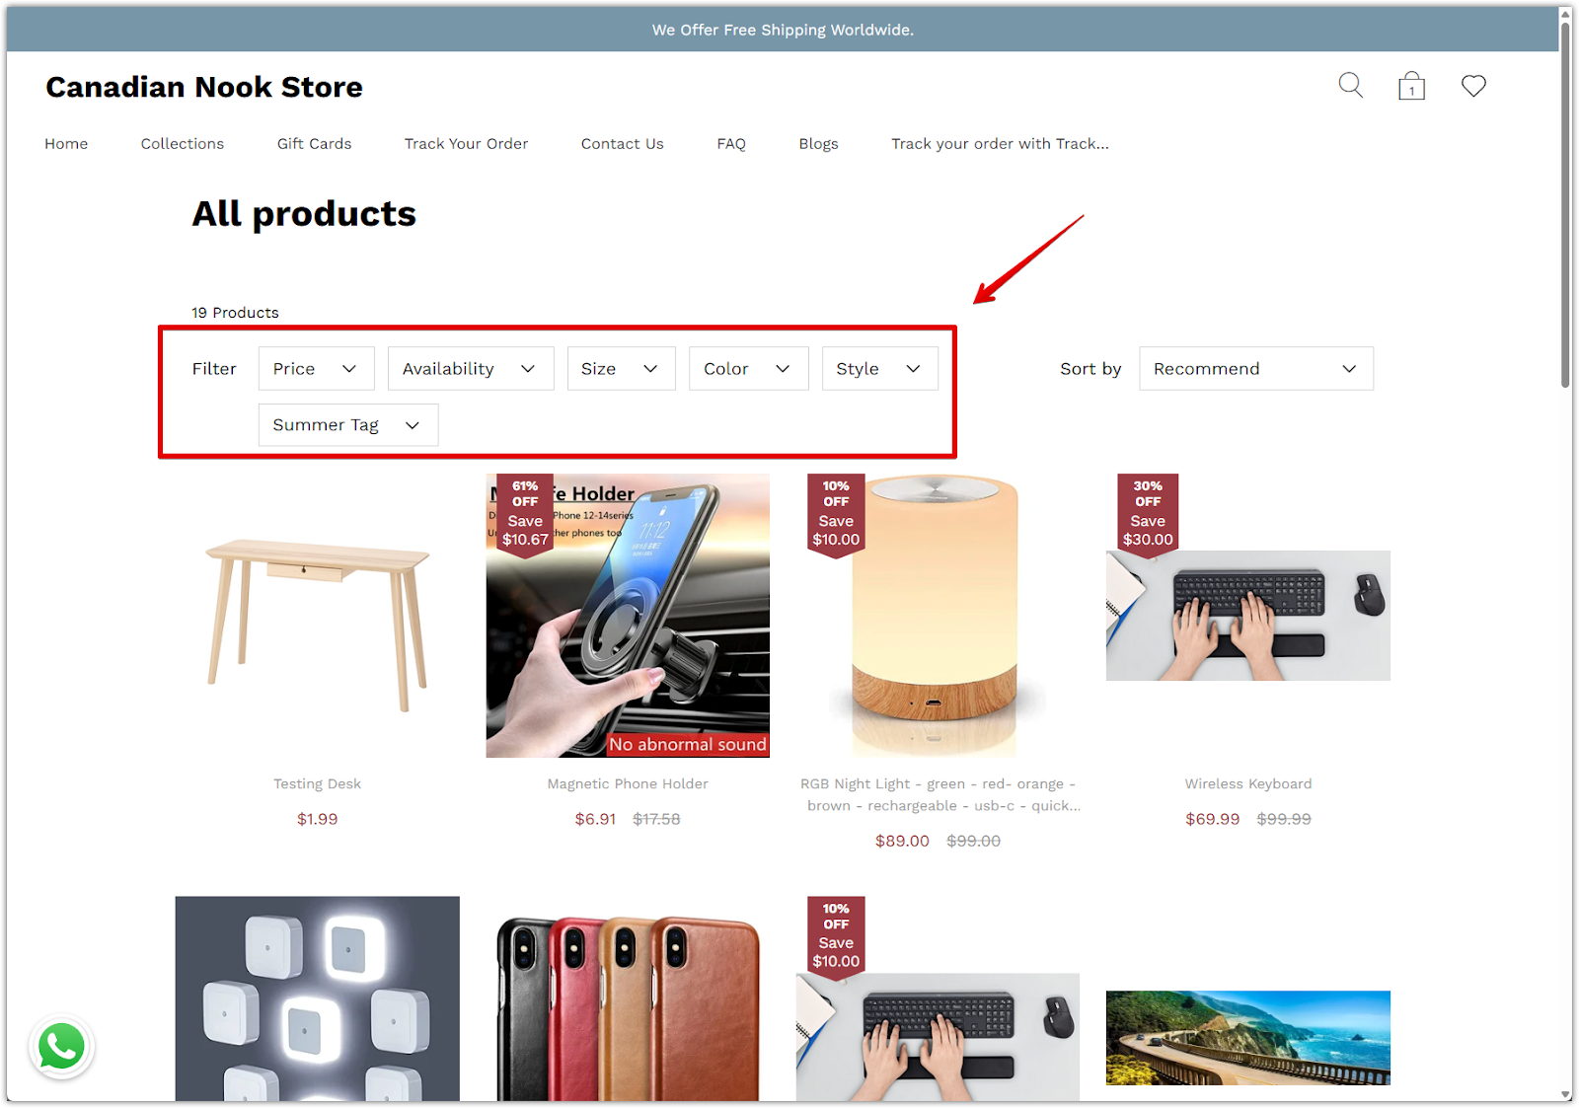Open the FAQ menu item

[731, 144]
